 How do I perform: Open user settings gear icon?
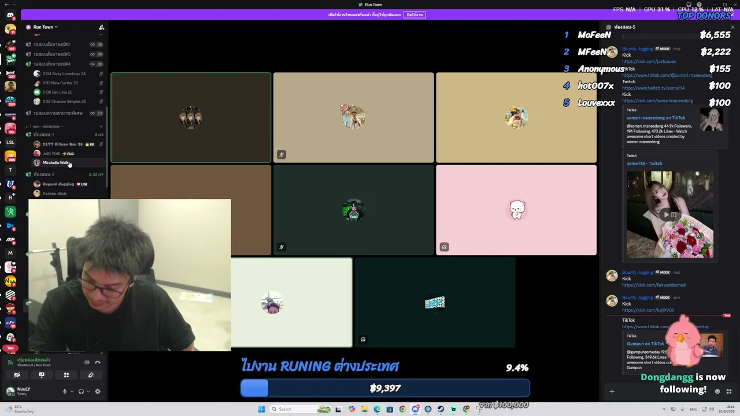click(97, 392)
